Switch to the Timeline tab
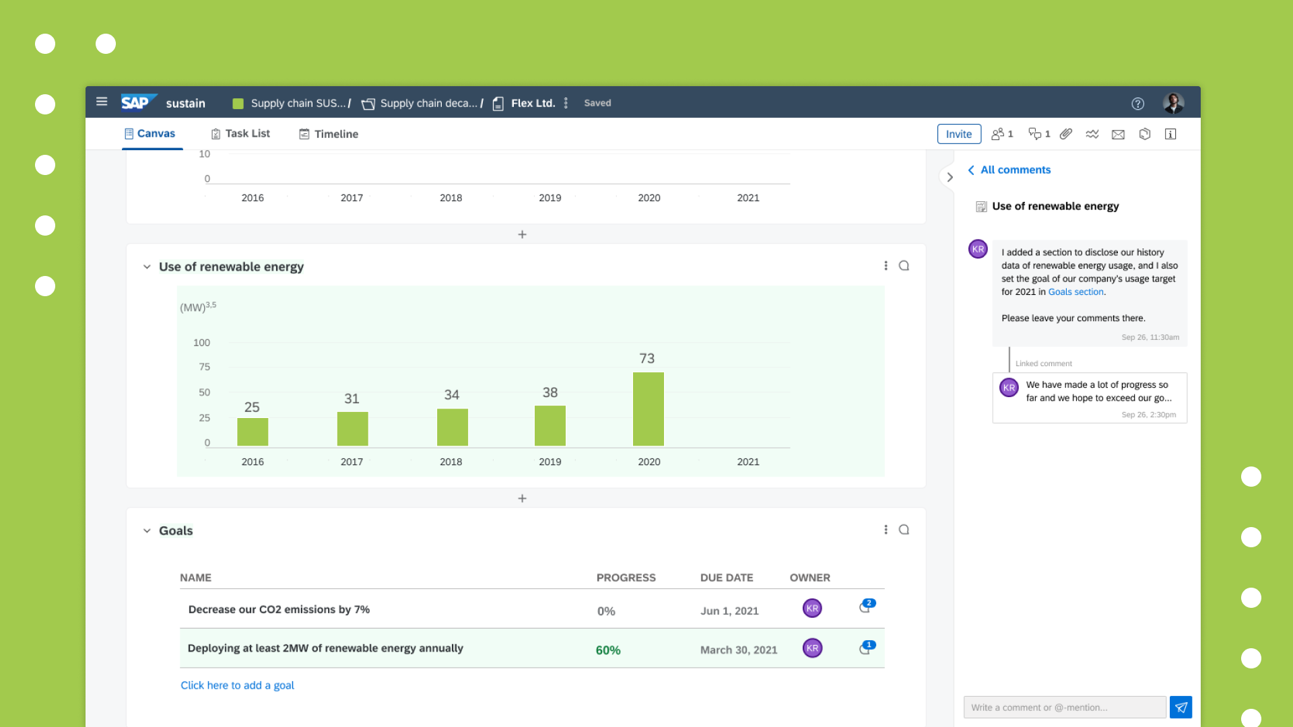 click(x=329, y=134)
